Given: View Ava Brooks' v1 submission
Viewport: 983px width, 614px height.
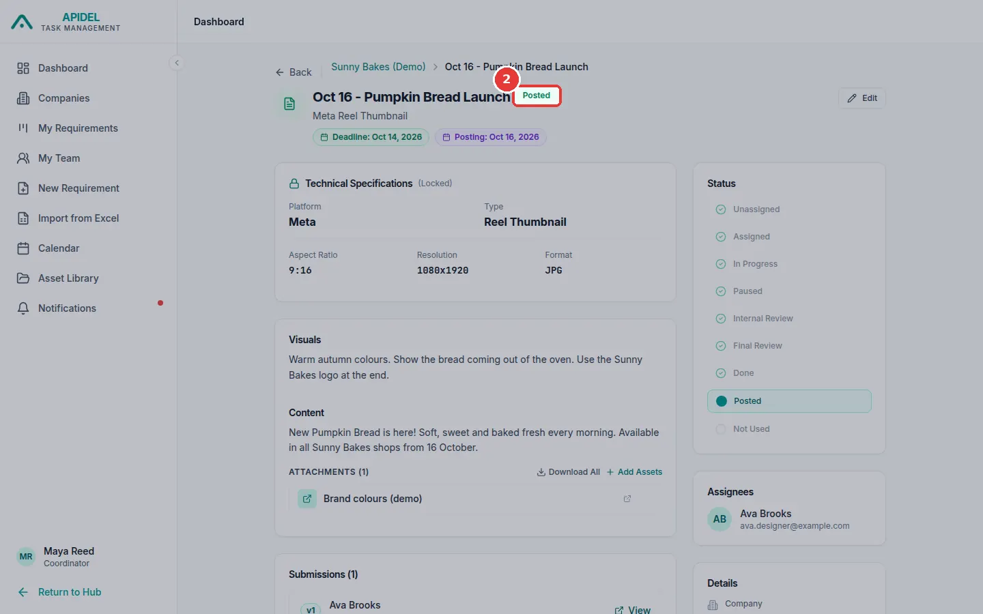Looking at the screenshot, I should pos(632,610).
